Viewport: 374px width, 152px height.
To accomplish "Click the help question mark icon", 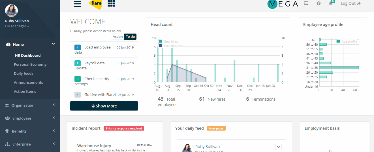I will [319, 3].
